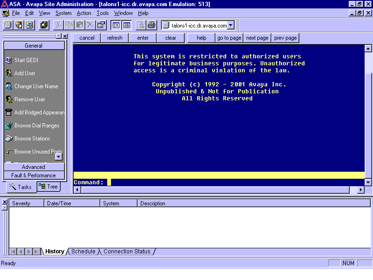Toggle the bottom pane layout button
Image resolution: width=373 pixels, height=280 pixels.
point(126,25)
